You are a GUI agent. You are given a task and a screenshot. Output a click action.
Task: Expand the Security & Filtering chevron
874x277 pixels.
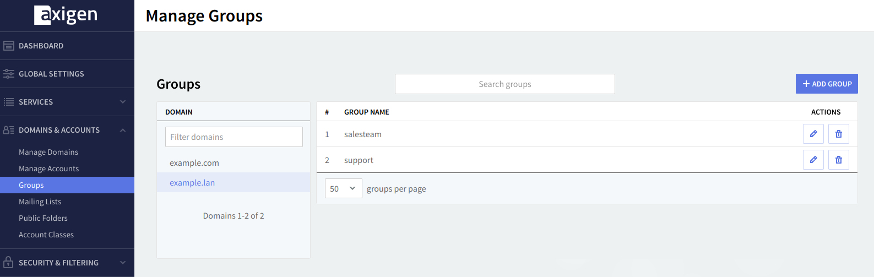pos(123,263)
